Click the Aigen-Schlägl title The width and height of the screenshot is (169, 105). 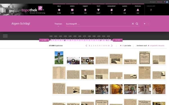(21, 24)
